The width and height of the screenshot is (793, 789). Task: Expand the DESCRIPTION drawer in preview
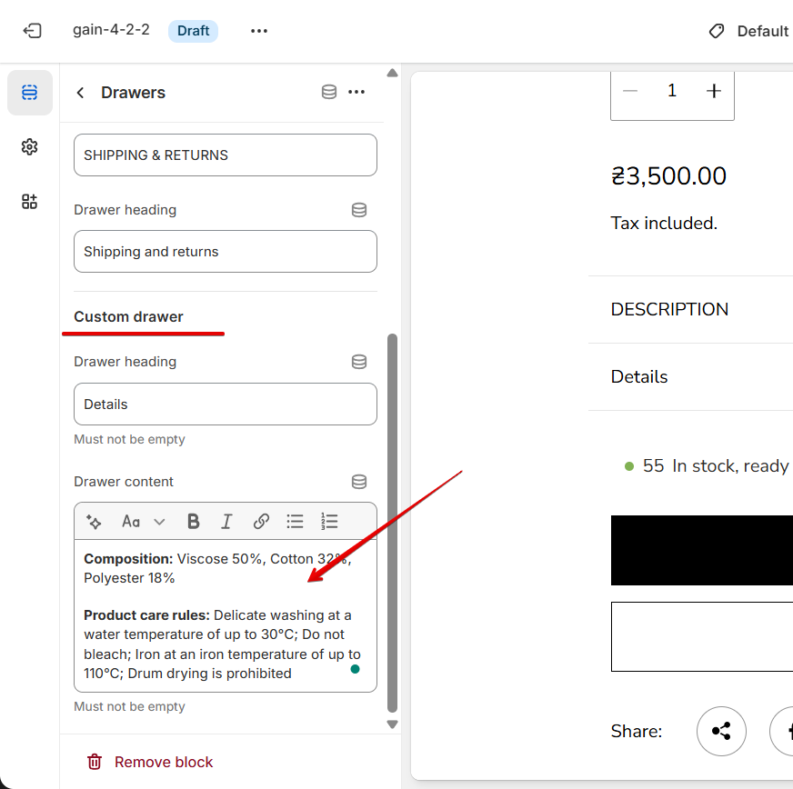pyautogui.click(x=691, y=309)
